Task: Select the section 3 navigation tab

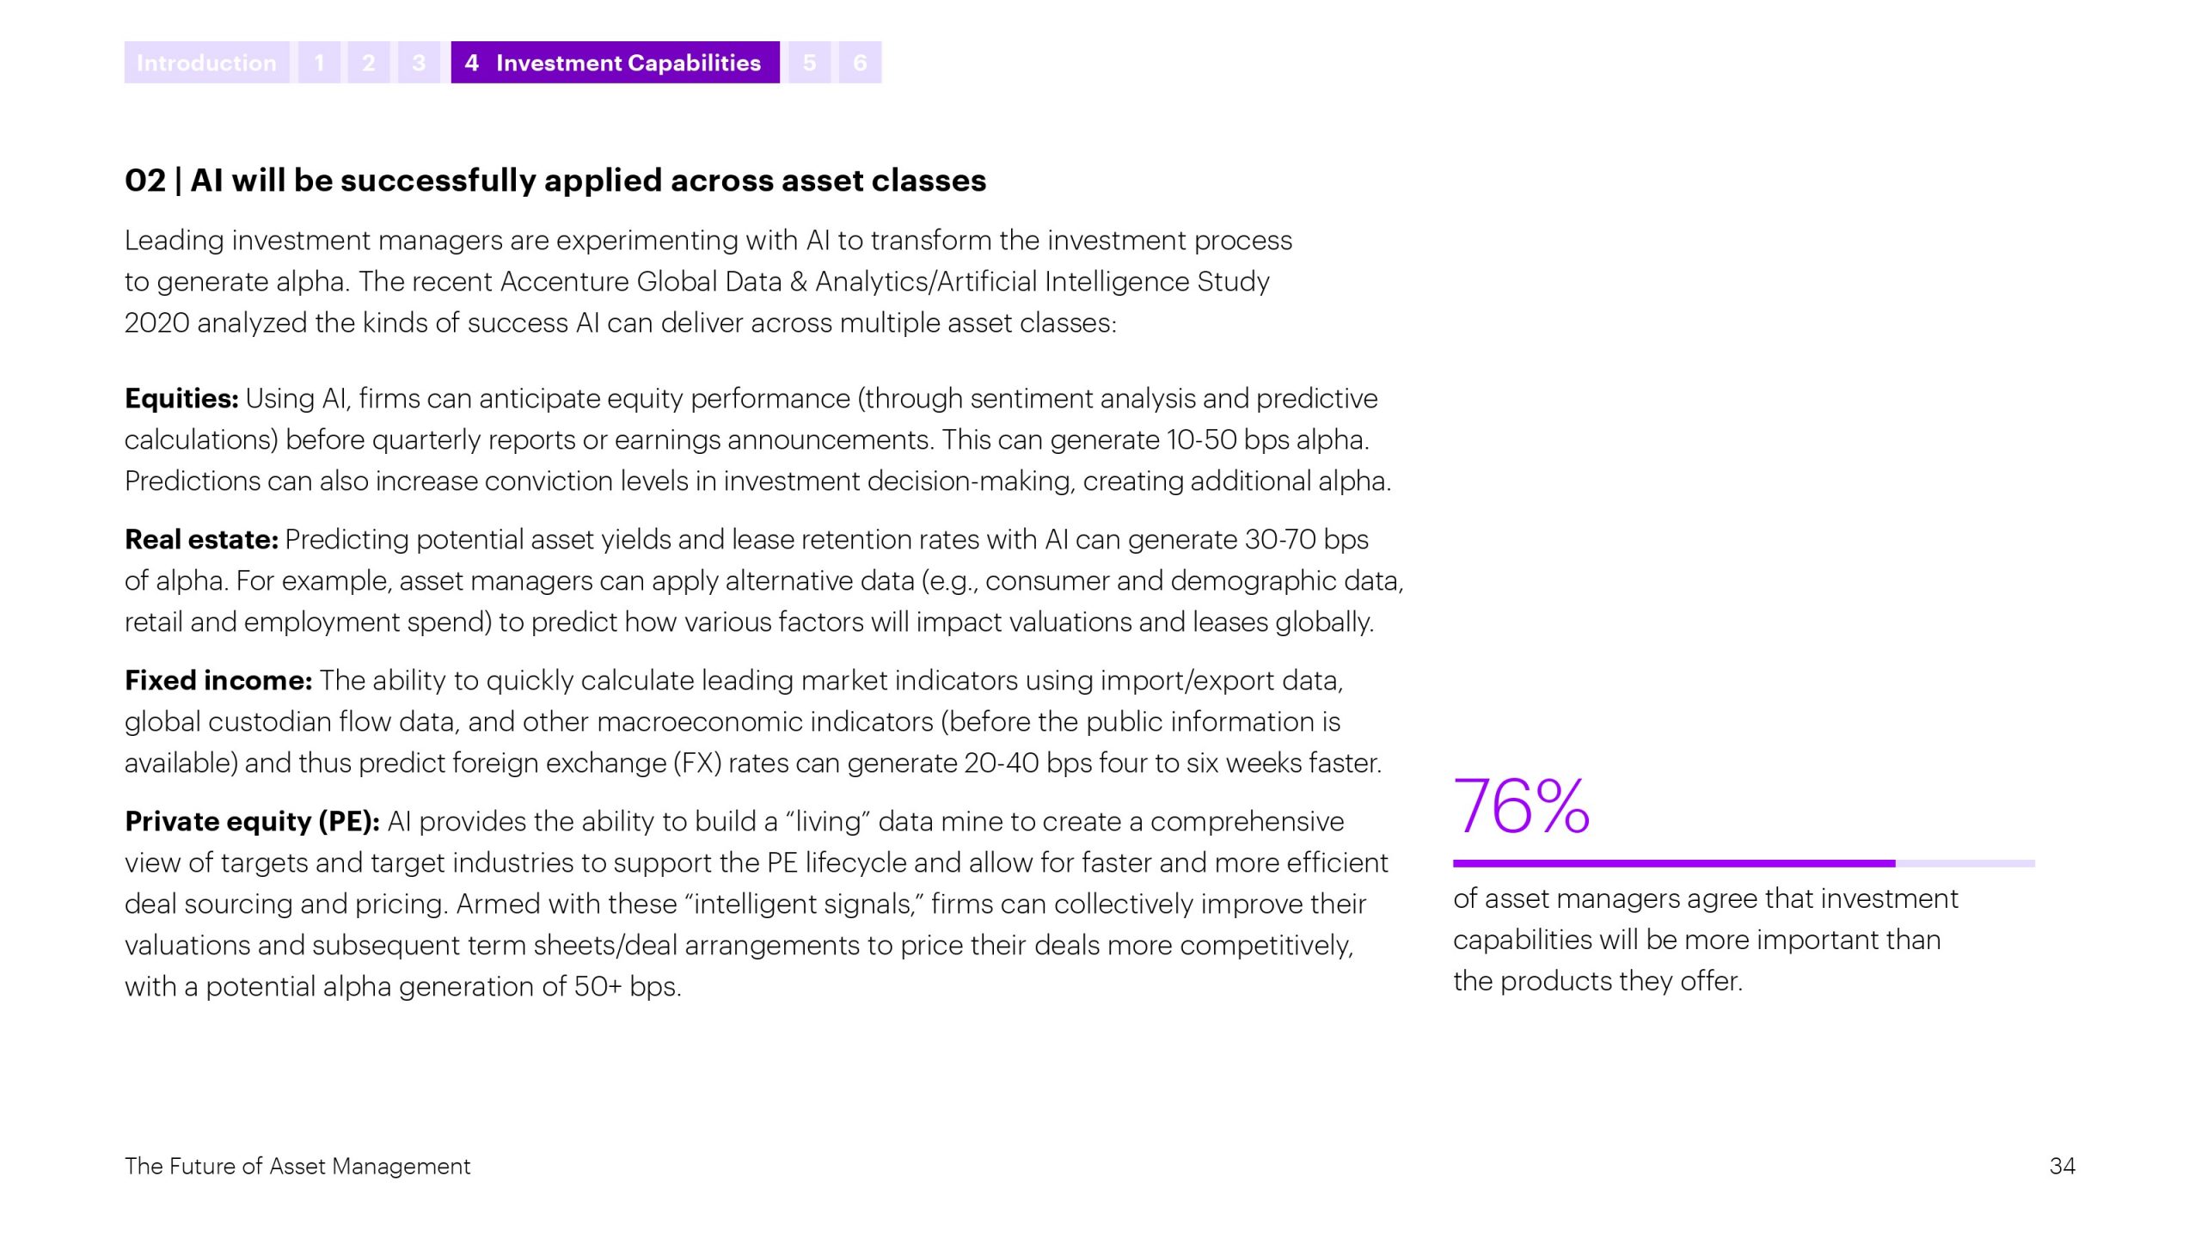Action: click(419, 63)
